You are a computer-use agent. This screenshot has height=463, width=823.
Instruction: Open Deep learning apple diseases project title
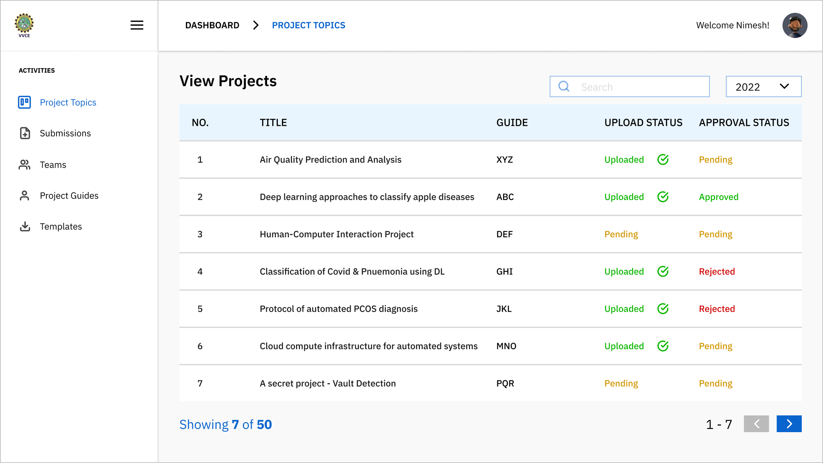[367, 197]
